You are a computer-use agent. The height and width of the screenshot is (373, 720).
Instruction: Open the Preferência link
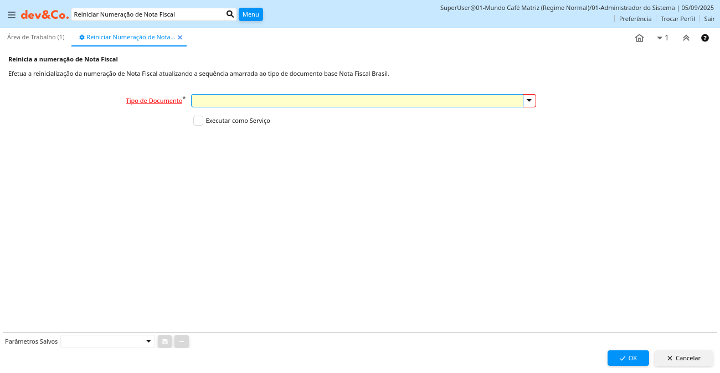pyautogui.click(x=635, y=19)
